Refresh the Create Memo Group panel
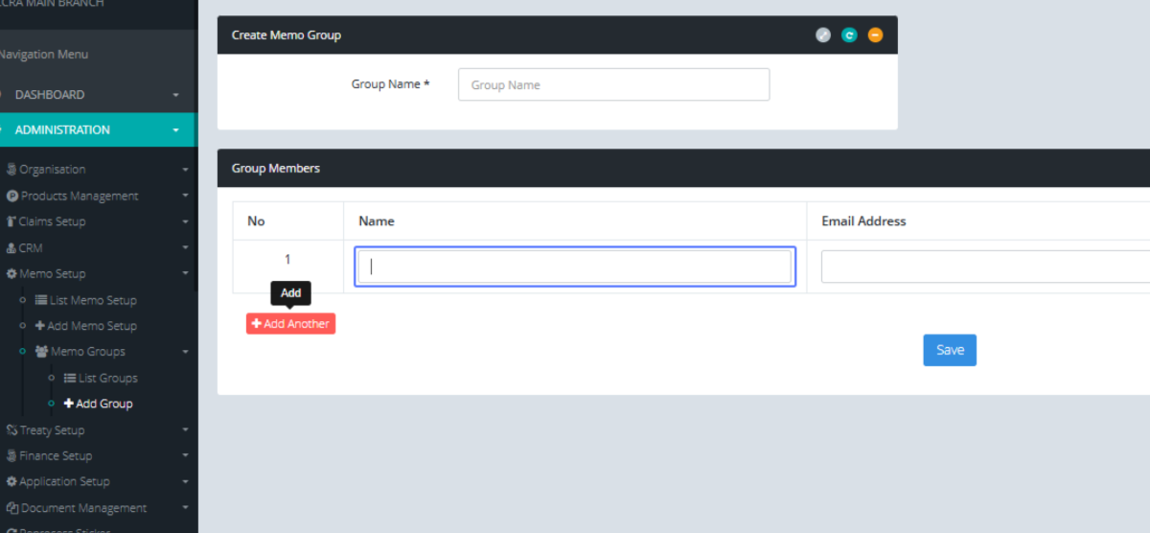Screen dimensions: 1150x533 (848, 35)
